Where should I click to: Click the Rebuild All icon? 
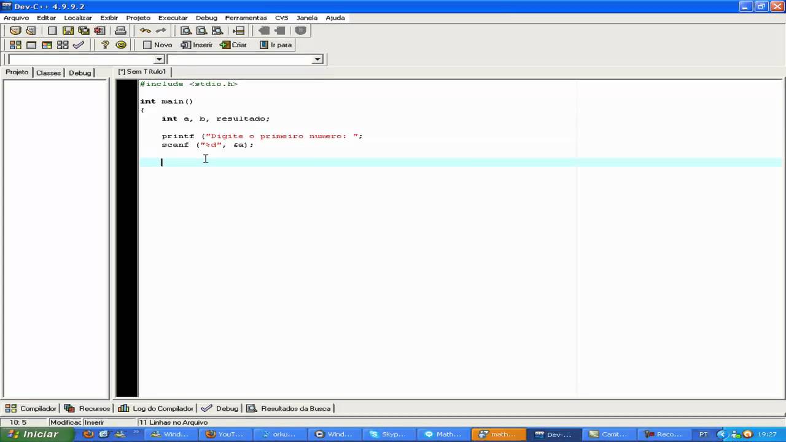click(x=63, y=45)
